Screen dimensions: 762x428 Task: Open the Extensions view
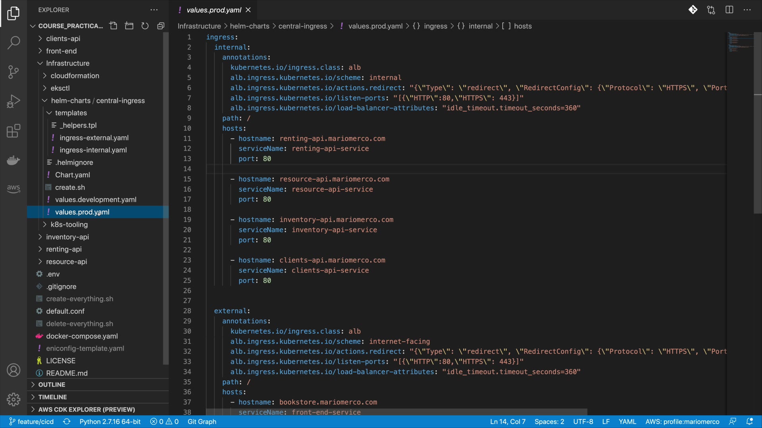[13, 131]
